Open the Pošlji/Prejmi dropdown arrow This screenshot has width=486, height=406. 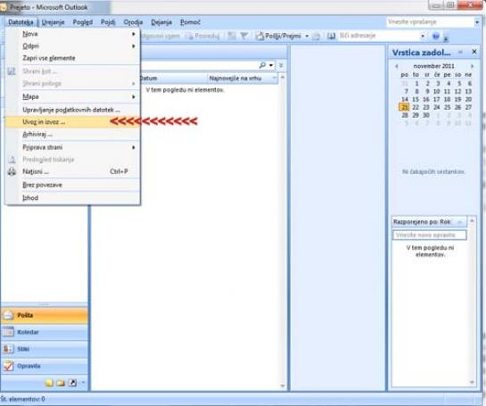pos(307,36)
